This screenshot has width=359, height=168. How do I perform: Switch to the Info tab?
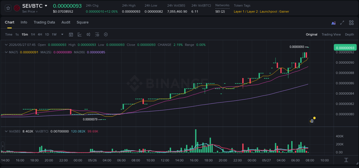click(24, 22)
